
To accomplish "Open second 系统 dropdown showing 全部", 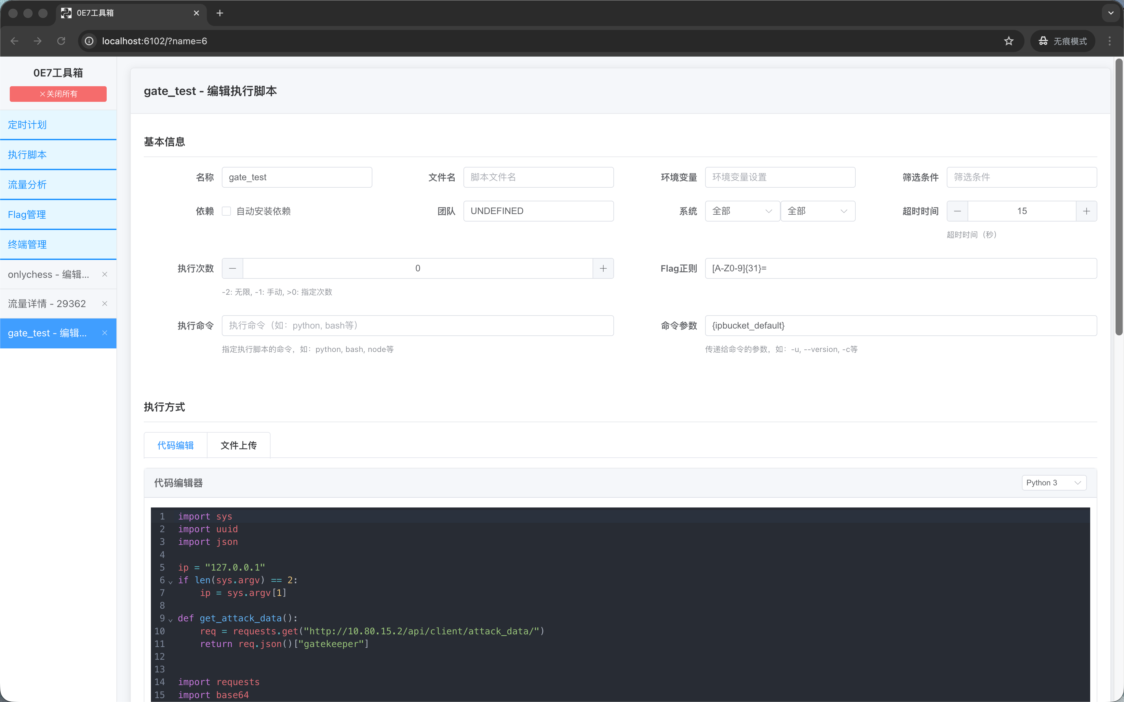I will (x=817, y=211).
